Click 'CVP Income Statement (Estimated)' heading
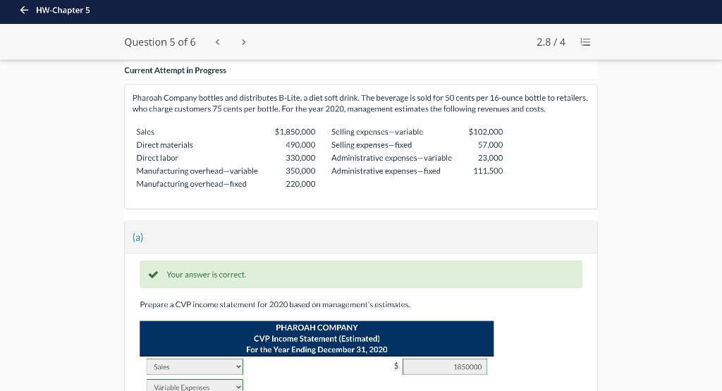The width and height of the screenshot is (722, 391). coord(317,339)
